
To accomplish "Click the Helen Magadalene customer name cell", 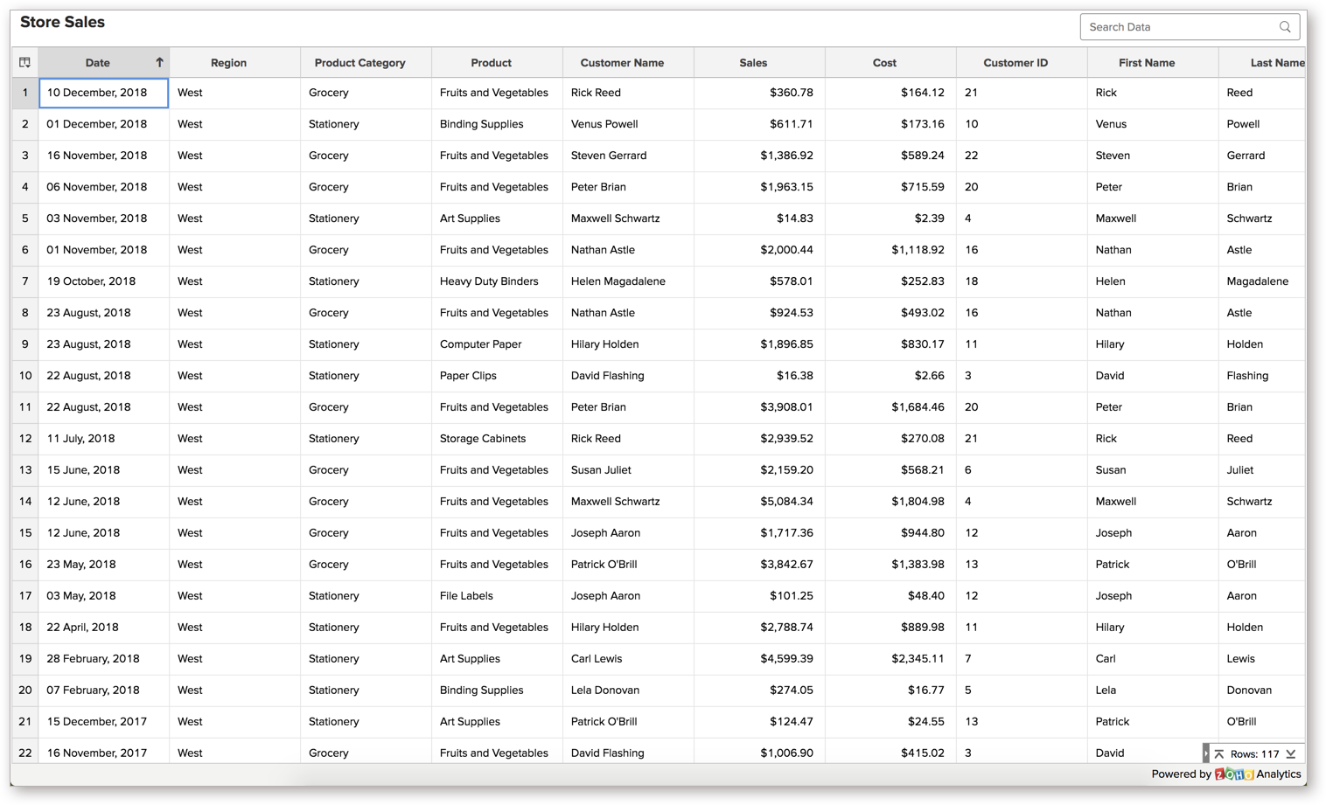I will click(x=628, y=281).
